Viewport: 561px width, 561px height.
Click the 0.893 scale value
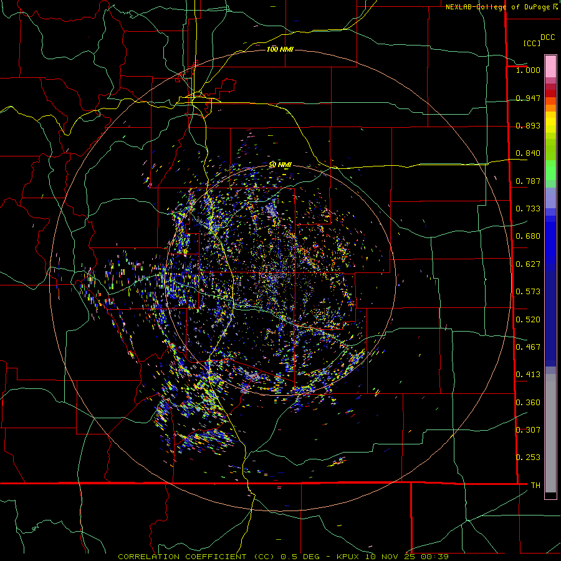tap(528, 125)
